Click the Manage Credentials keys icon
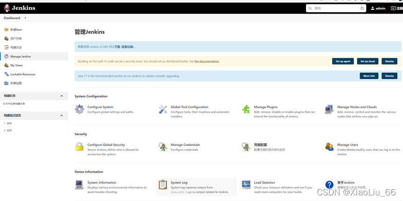Image resolution: width=403 pixels, height=201 pixels. click(163, 147)
